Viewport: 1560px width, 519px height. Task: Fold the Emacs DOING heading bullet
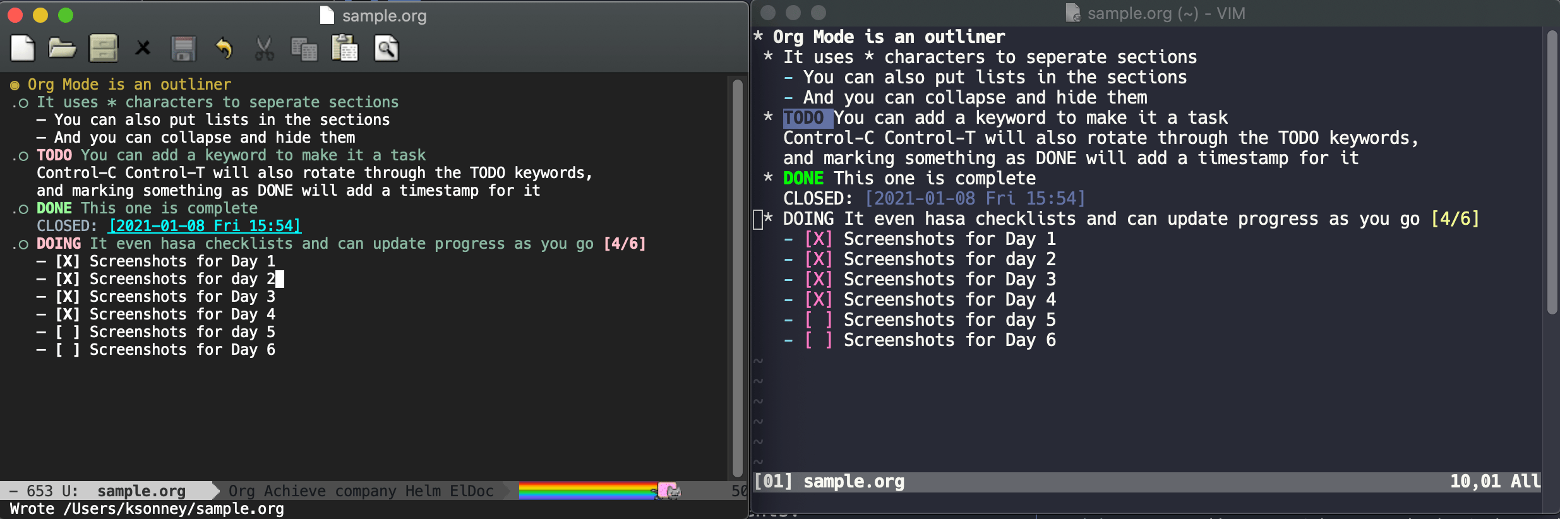[23, 245]
